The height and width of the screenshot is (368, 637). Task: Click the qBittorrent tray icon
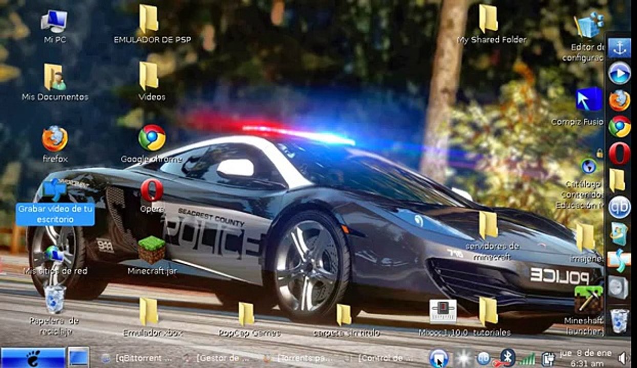[x=483, y=358]
